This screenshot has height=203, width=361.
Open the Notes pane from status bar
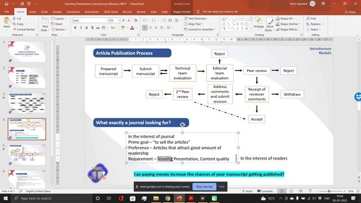coord(247,191)
